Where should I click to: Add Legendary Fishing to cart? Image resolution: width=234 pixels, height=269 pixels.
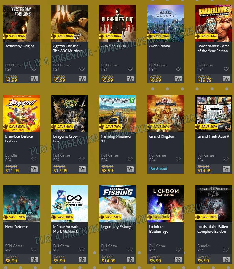click(130, 259)
